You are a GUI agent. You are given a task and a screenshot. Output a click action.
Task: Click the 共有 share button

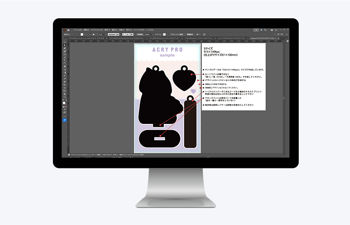(256, 30)
